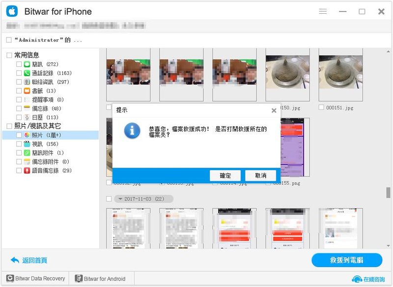Open Bitwar Data Recovery link
Viewport: 393px width, 287px height.
point(40,279)
